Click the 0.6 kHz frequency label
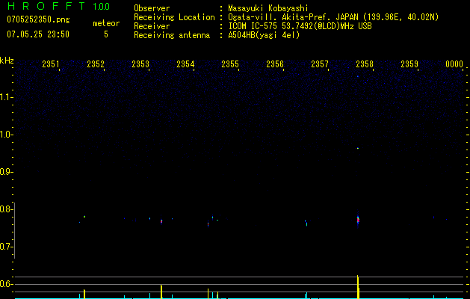 pos(6,284)
